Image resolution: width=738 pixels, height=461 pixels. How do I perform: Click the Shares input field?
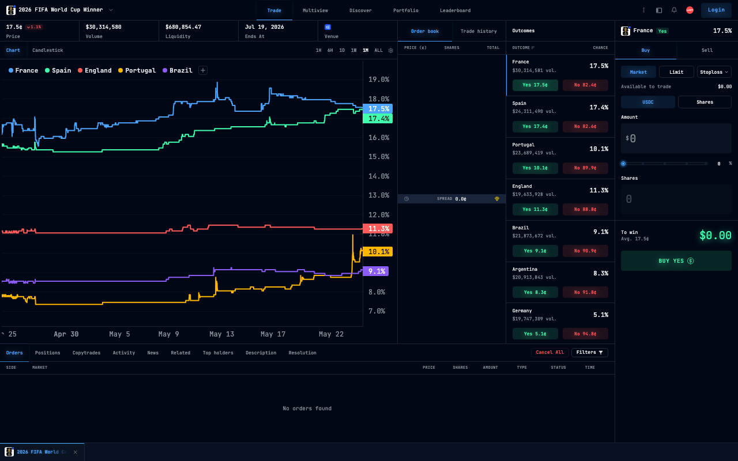click(676, 199)
